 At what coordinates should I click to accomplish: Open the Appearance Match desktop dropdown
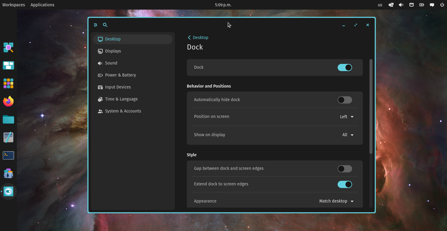[336, 201]
